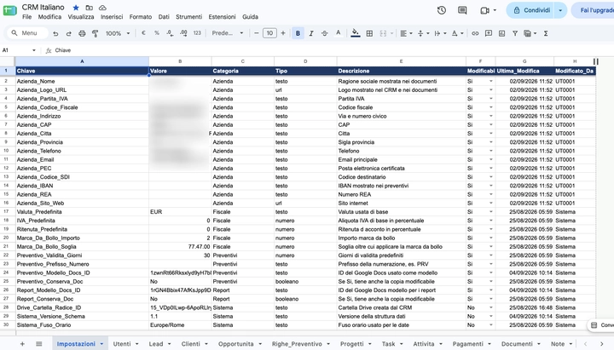Star the CRM Italiano document
This screenshot has height=350, width=614.
[76, 8]
